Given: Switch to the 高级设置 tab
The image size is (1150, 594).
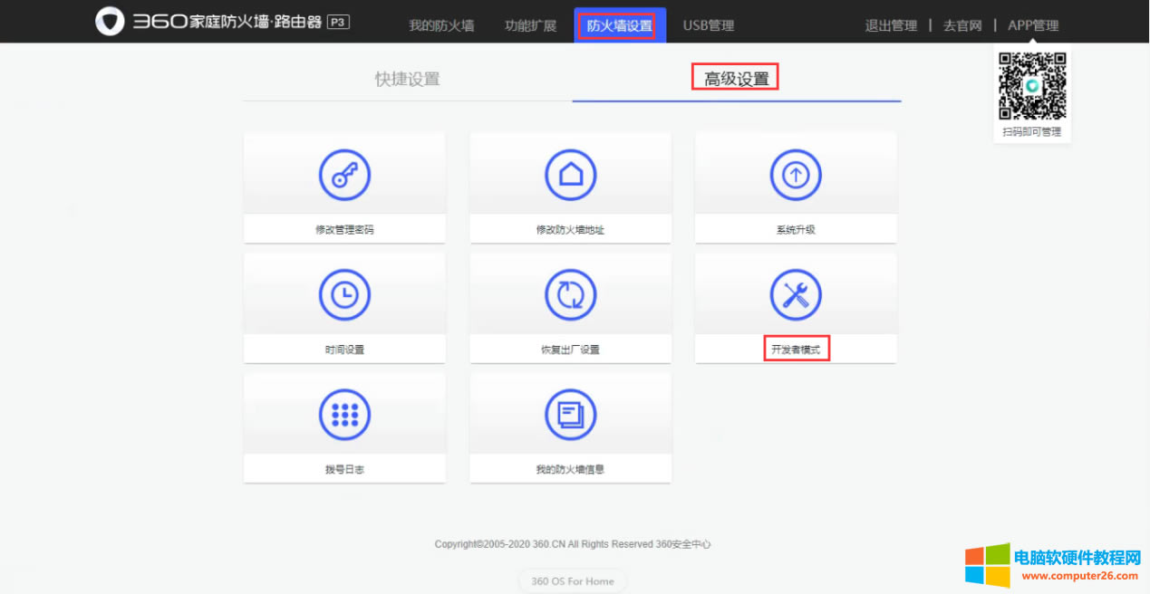Looking at the screenshot, I should click(735, 77).
